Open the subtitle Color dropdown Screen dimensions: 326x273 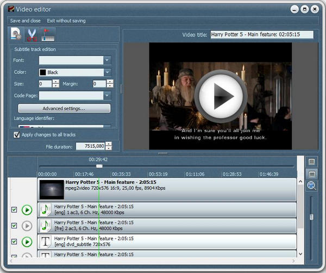(x=107, y=72)
